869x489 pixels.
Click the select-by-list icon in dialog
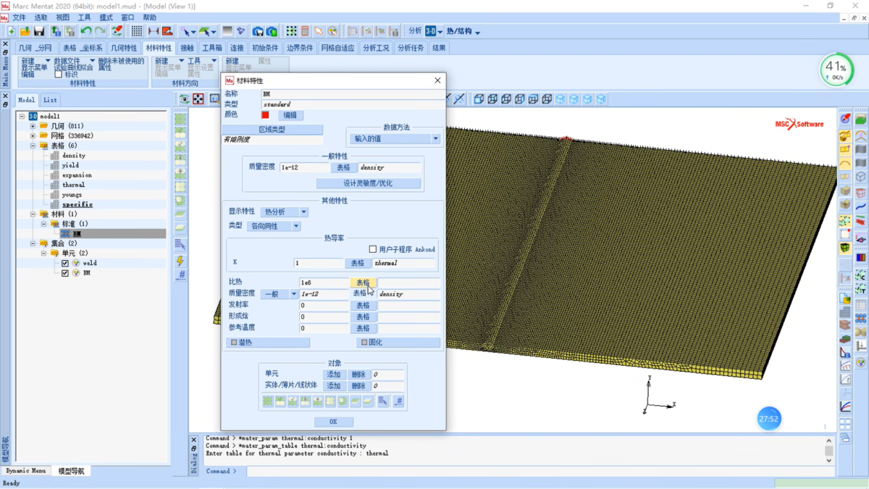[384, 401]
